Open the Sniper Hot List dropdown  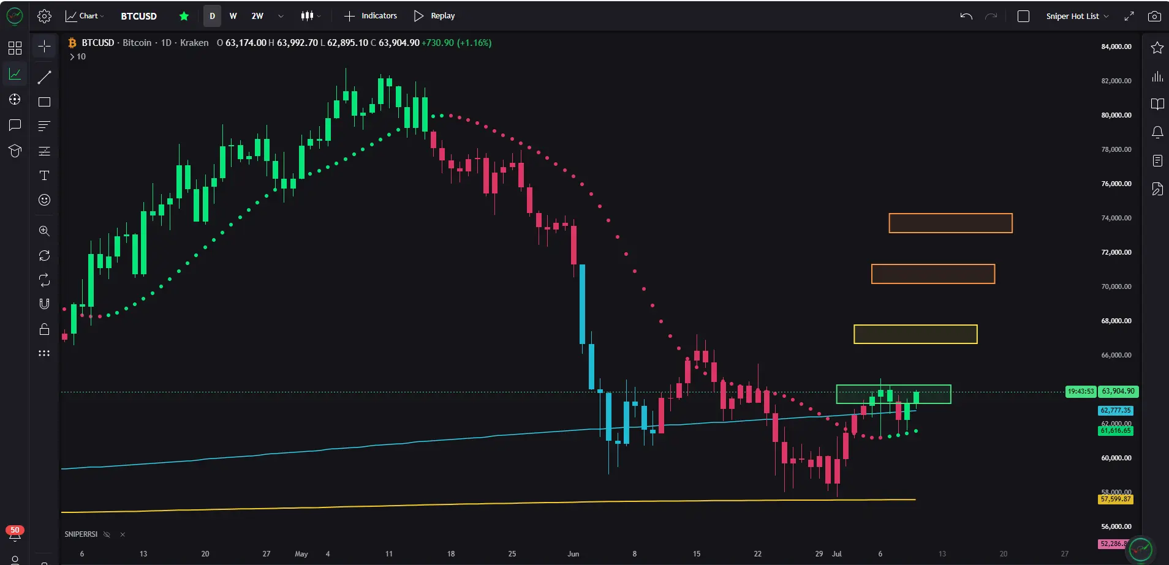pos(1077,16)
